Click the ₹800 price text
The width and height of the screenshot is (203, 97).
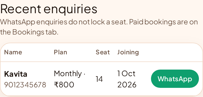coord(64,85)
